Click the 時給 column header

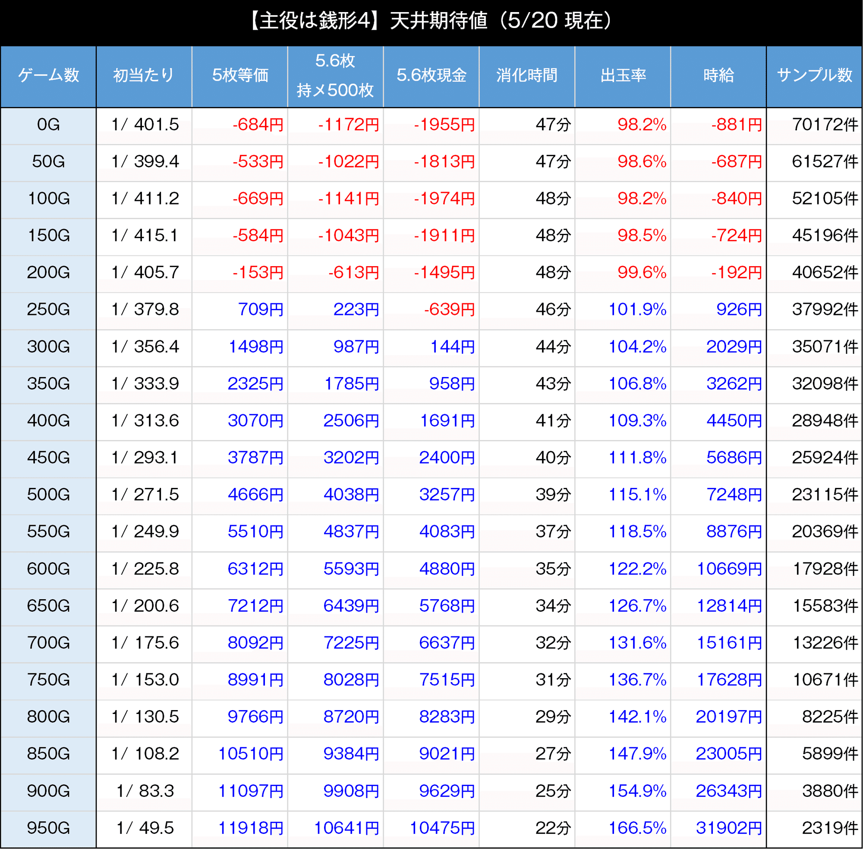718,75
